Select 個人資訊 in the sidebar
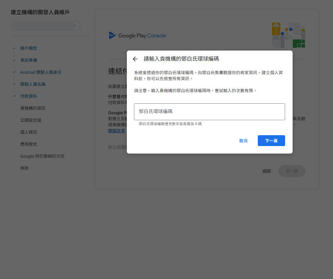 28,132
